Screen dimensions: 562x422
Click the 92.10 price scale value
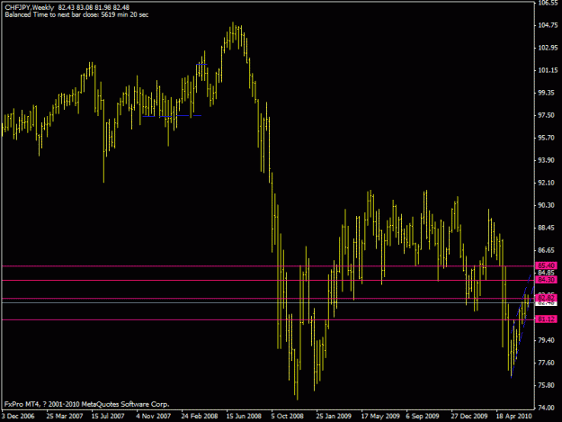(x=548, y=183)
